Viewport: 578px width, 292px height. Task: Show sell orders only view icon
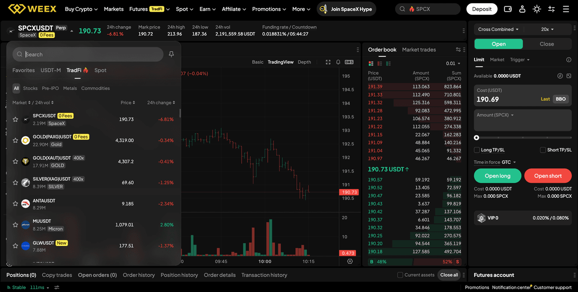[380, 64]
